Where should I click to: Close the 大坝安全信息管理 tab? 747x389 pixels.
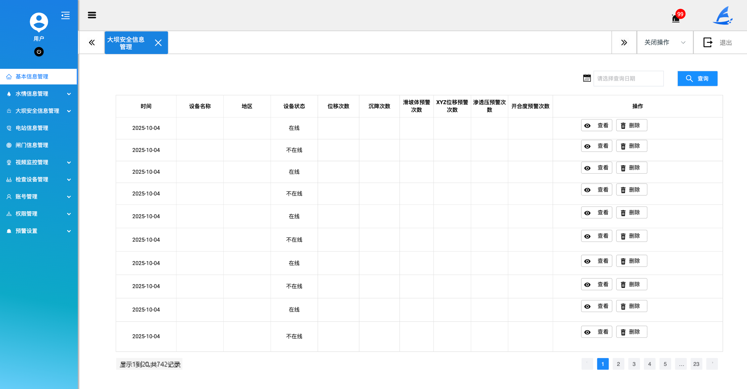(x=158, y=43)
